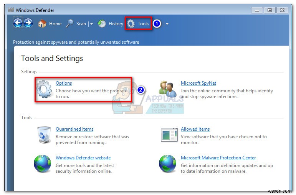The height and width of the screenshot is (195, 296).
Task: Select the Tools toolbar label
Action: (x=143, y=24)
